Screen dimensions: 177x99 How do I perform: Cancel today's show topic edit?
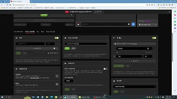coord(73,48)
